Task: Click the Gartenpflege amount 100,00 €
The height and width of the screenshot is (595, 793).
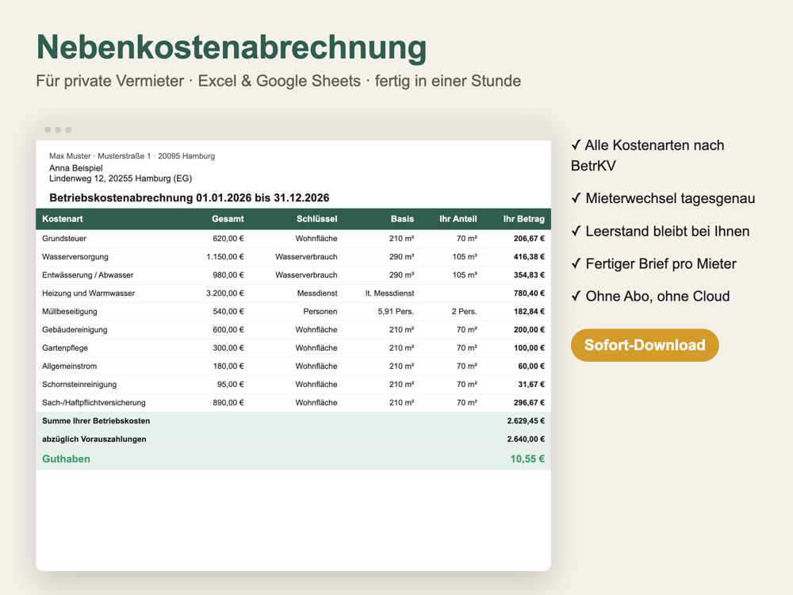Action: 529,347
